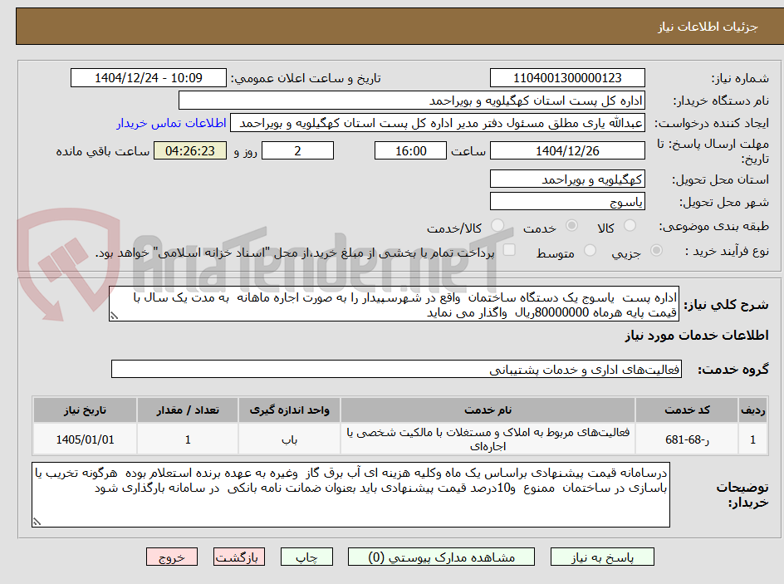
Task: Select the جزیی purchase type radio
Action: (x=656, y=251)
